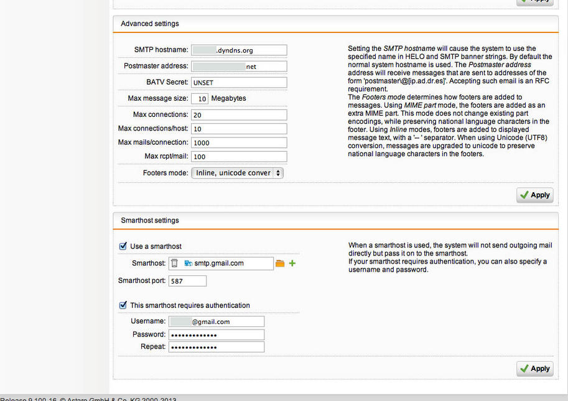
Task: Click the Max mails/connection field with 1000
Action: [x=239, y=142]
